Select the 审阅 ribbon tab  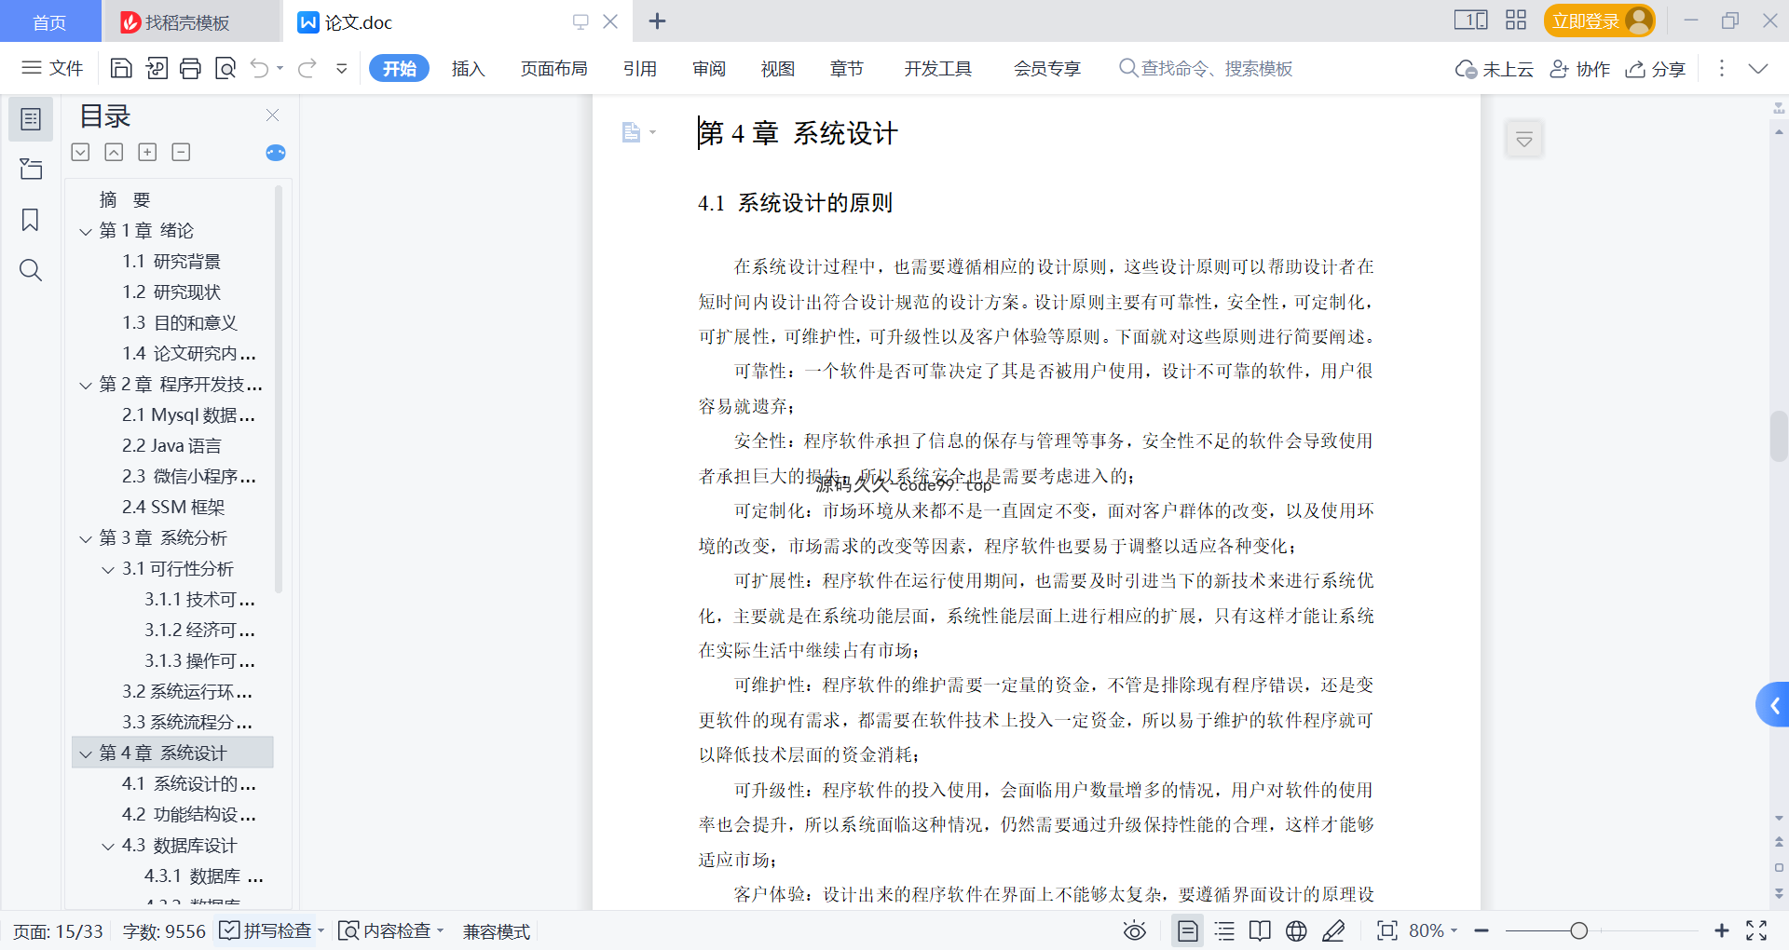pyautogui.click(x=709, y=68)
